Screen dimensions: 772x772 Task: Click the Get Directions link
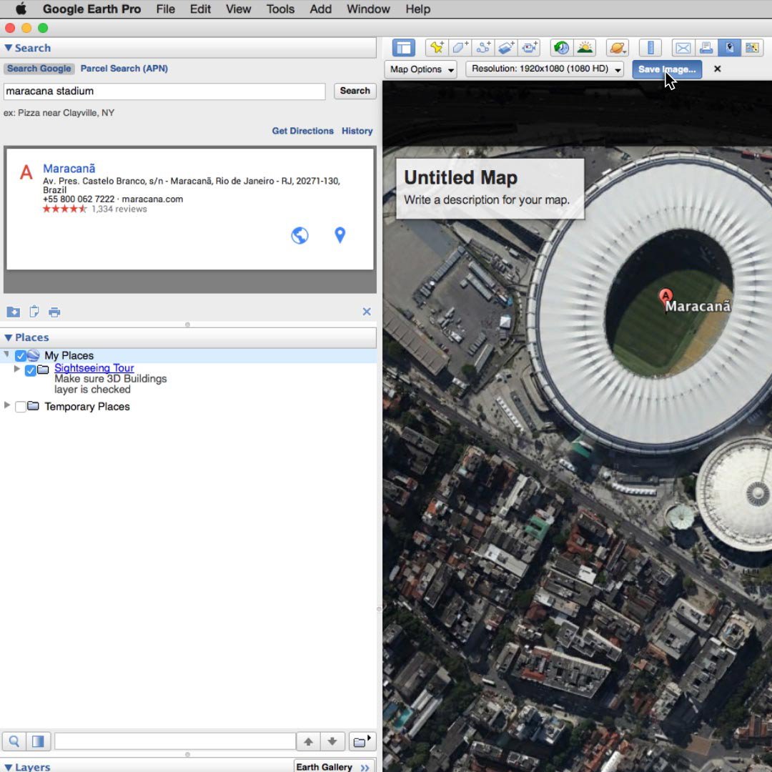(x=303, y=131)
